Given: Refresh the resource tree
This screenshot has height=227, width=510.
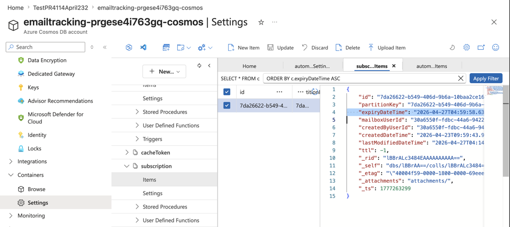Looking at the screenshot, I should (x=199, y=66).
